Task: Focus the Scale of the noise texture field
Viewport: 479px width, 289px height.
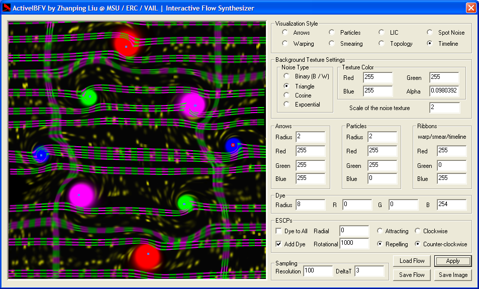Action: [444, 108]
